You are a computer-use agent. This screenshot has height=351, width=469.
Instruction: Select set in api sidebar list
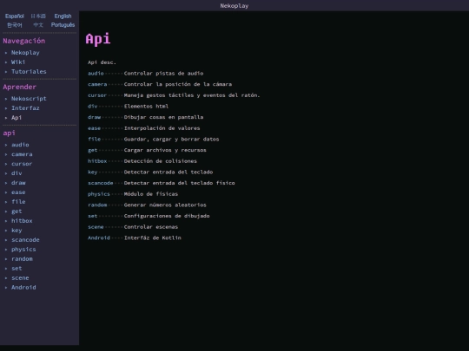[x=17, y=269]
